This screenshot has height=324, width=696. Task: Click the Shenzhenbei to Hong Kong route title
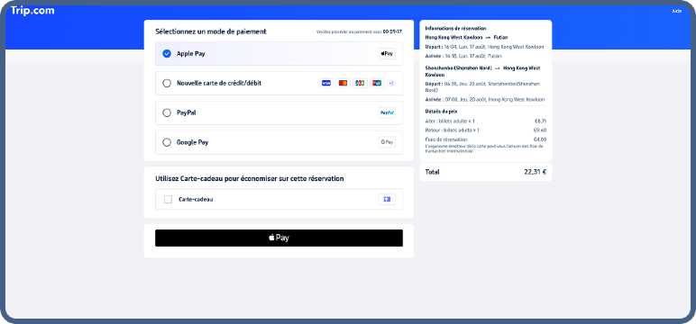pos(482,71)
